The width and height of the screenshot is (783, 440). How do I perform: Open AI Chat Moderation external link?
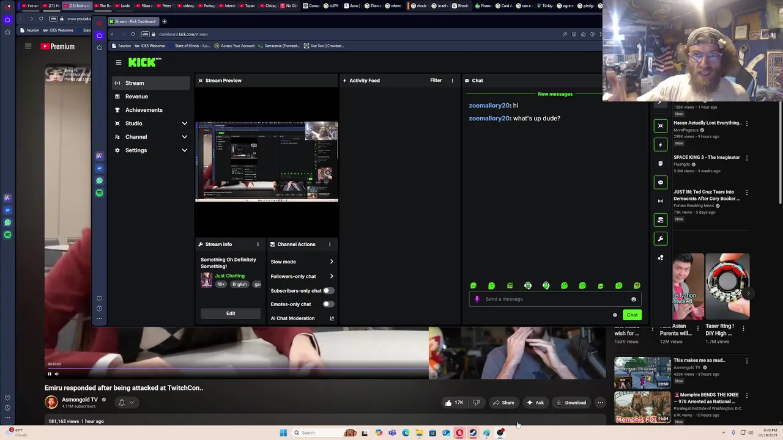pos(332,318)
